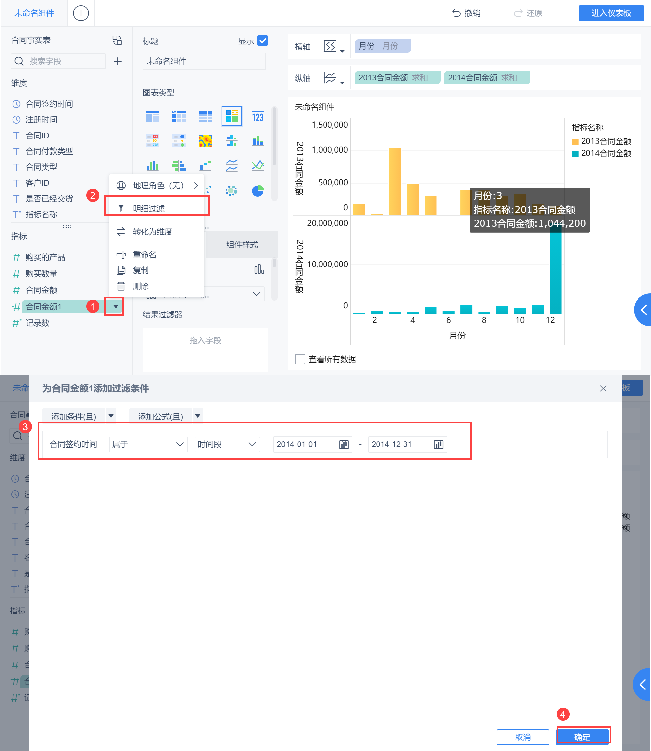
Task: Expand the 时间段 dropdown
Action: 227,444
